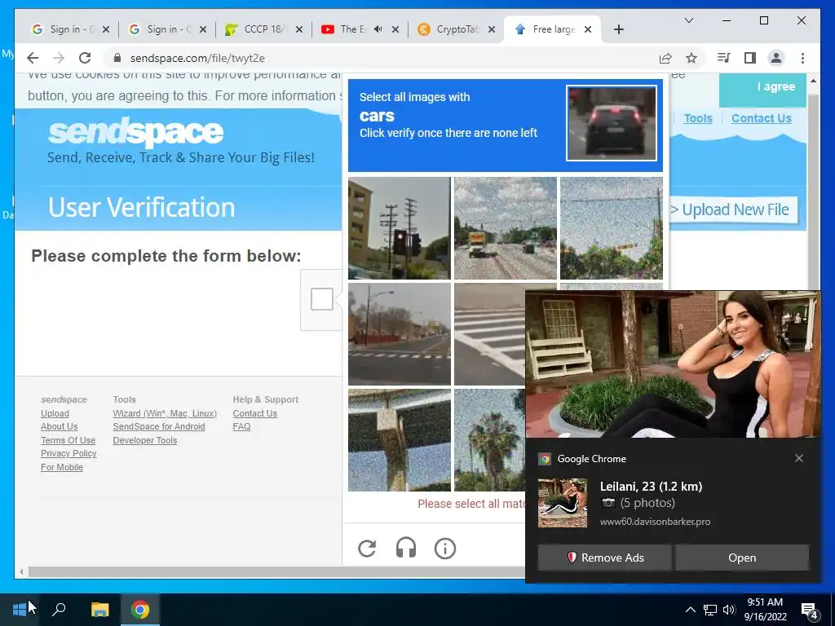Switch to the CCCP 18 tab

[x=263, y=29]
